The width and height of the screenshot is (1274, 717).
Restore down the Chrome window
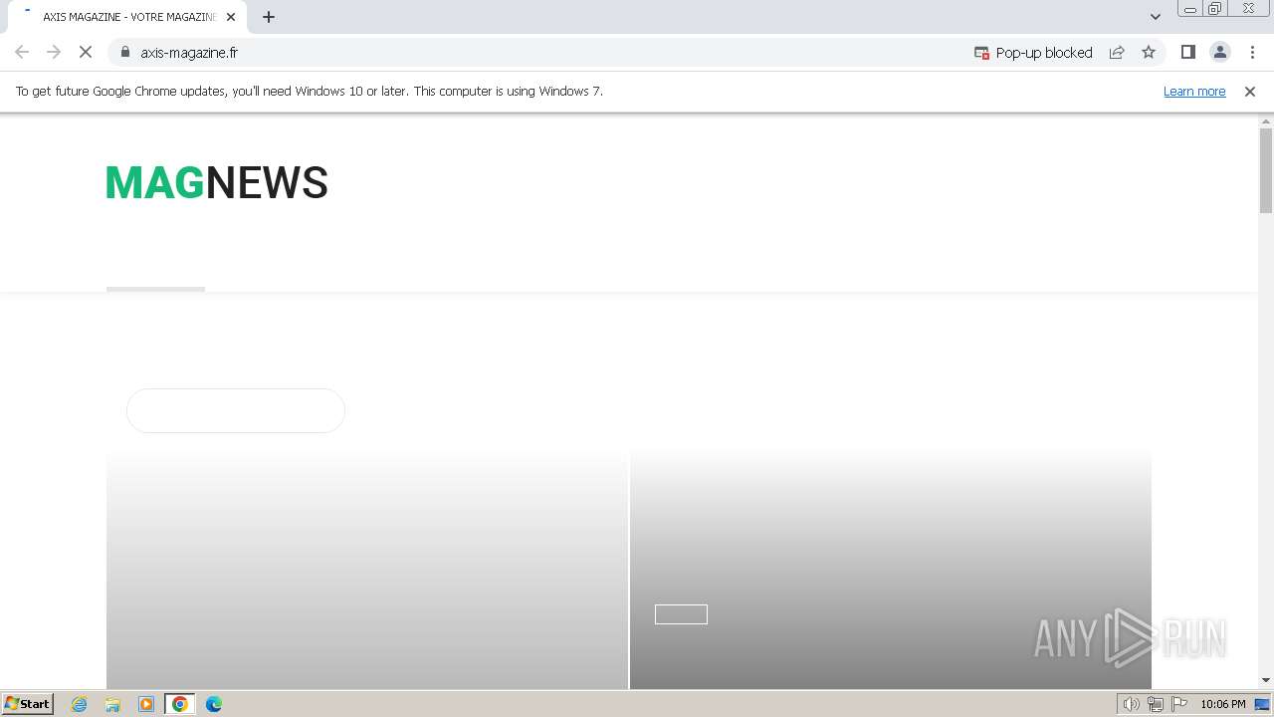1215,9
